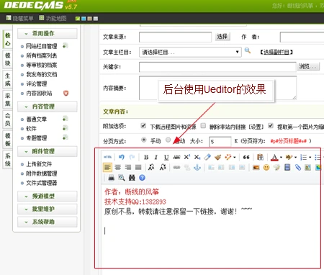Attach a file with paperclip icon
Viewport: 324px width, 275px height.
tap(298, 167)
